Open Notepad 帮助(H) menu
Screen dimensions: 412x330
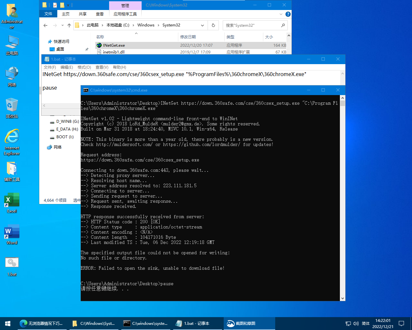click(x=119, y=67)
